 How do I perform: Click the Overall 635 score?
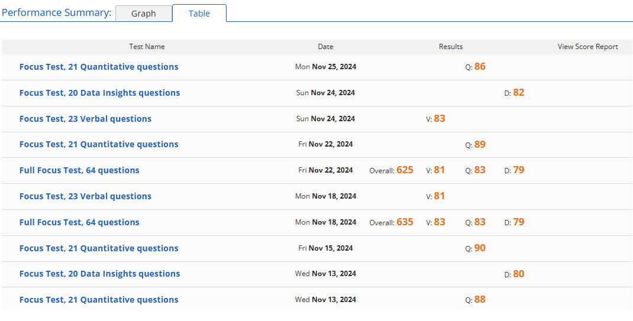click(x=405, y=222)
